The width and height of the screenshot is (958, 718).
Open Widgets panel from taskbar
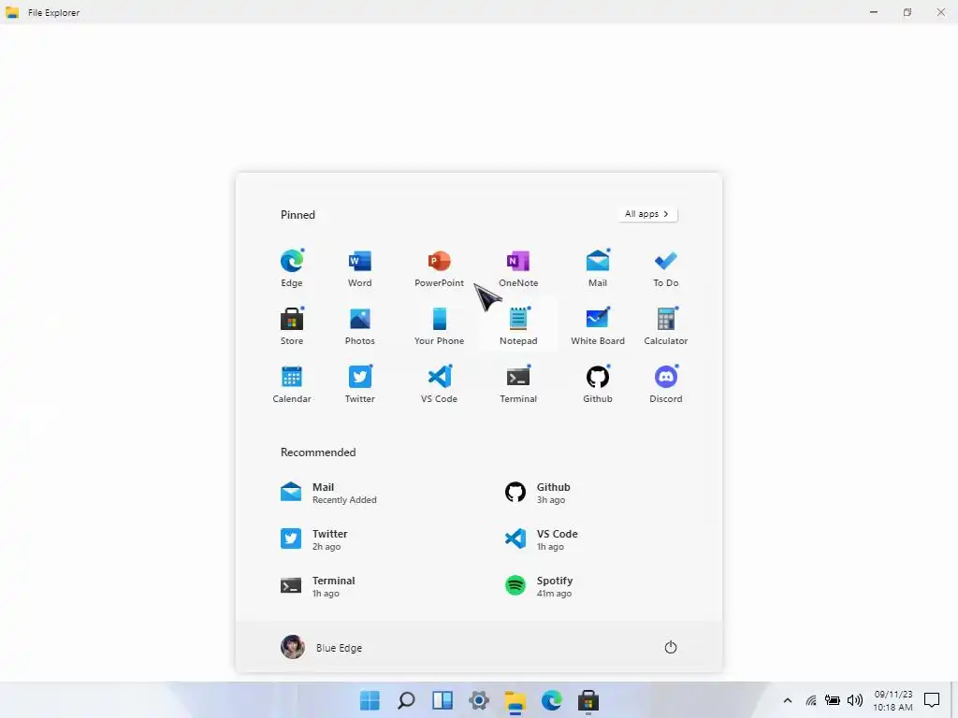click(443, 700)
